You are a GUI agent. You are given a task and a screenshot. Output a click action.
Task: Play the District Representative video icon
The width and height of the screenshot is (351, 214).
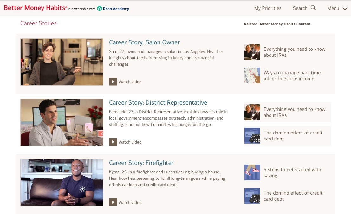click(113, 142)
